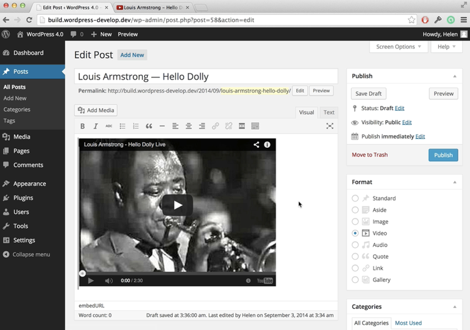
Task: Select the Aside post format
Action: click(x=355, y=210)
